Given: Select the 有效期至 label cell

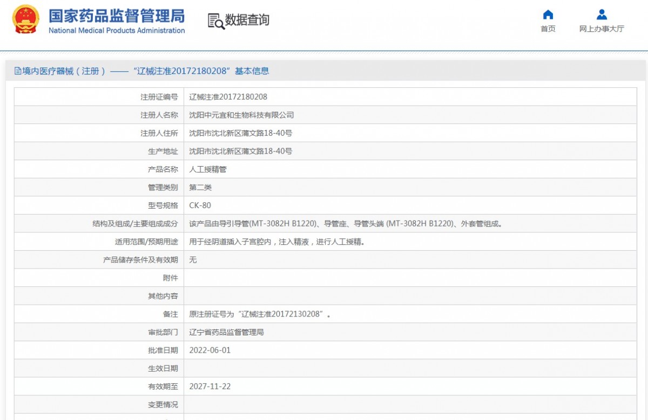Looking at the screenshot, I should [x=99, y=386].
